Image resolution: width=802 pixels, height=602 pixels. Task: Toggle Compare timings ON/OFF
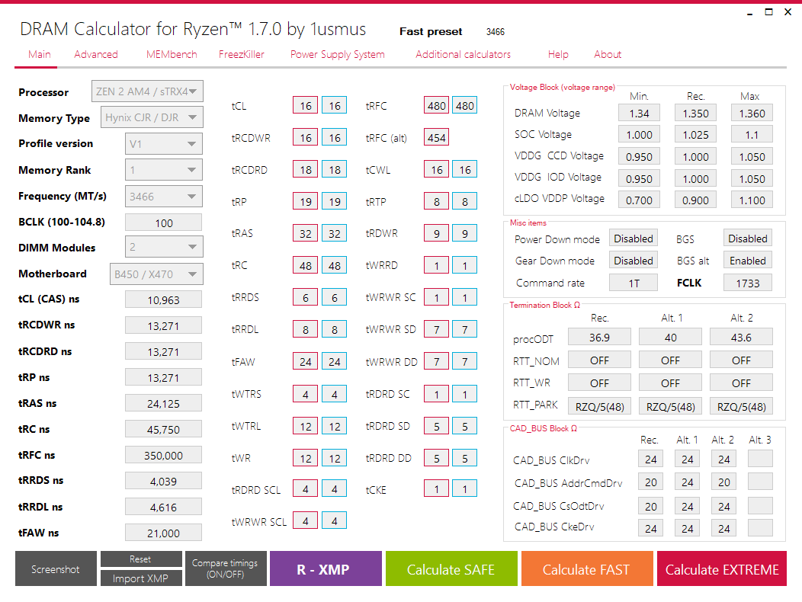[x=226, y=568]
